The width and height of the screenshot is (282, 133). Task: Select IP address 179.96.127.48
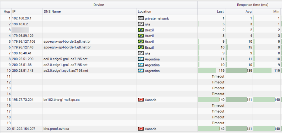point(23,47)
